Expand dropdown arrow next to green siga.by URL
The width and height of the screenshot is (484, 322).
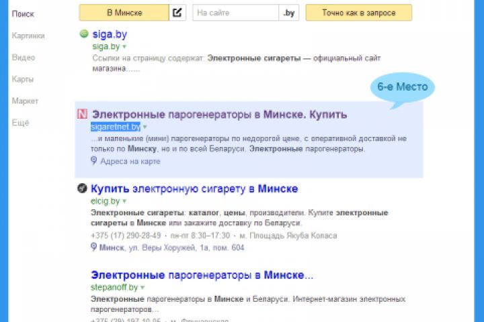pos(124,47)
